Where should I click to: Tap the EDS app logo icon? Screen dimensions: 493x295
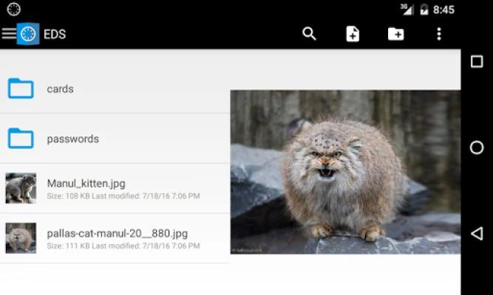tap(28, 34)
